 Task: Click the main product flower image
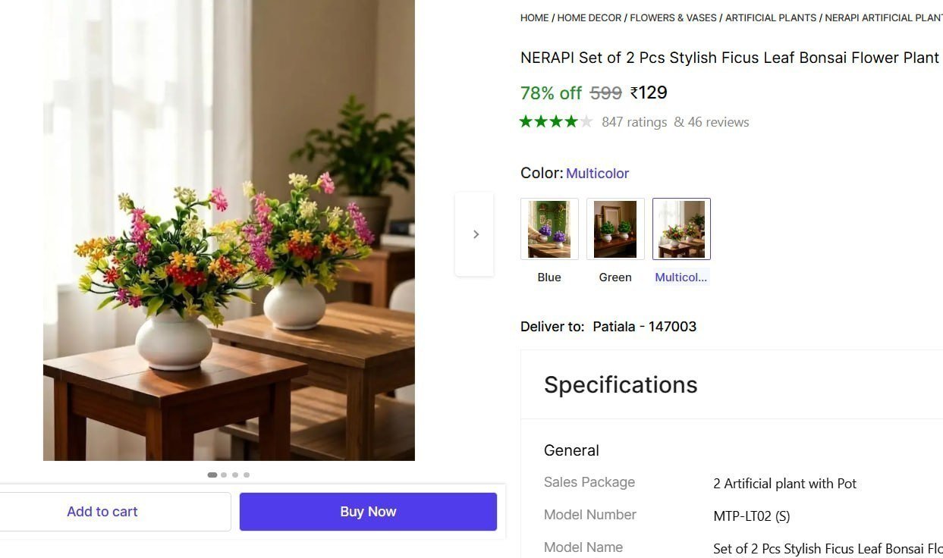click(x=229, y=230)
